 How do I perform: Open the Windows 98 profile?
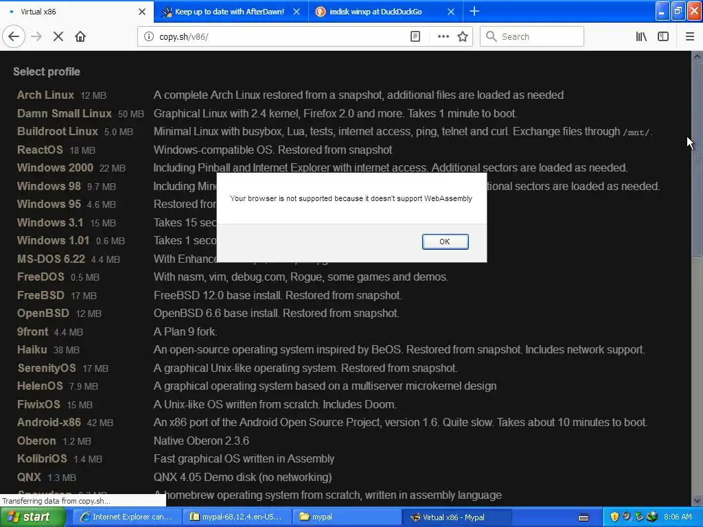click(49, 186)
